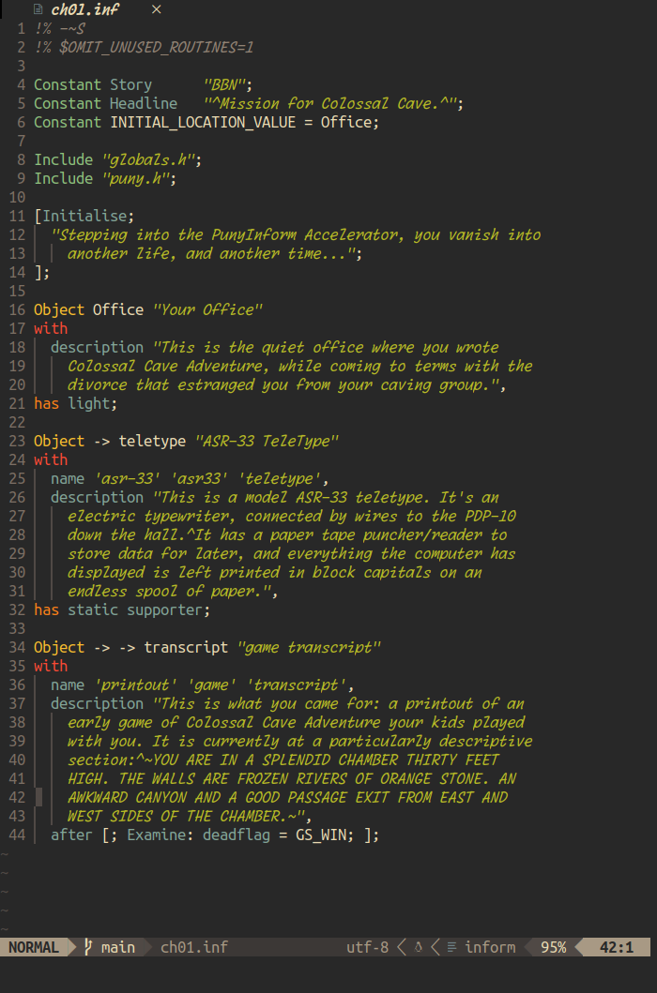Click the word Examine on line 44
This screenshot has width=657, height=993.
[157, 835]
